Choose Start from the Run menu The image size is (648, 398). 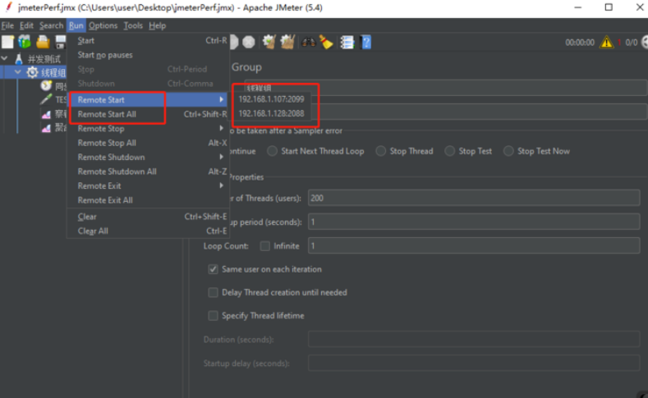tap(149, 40)
